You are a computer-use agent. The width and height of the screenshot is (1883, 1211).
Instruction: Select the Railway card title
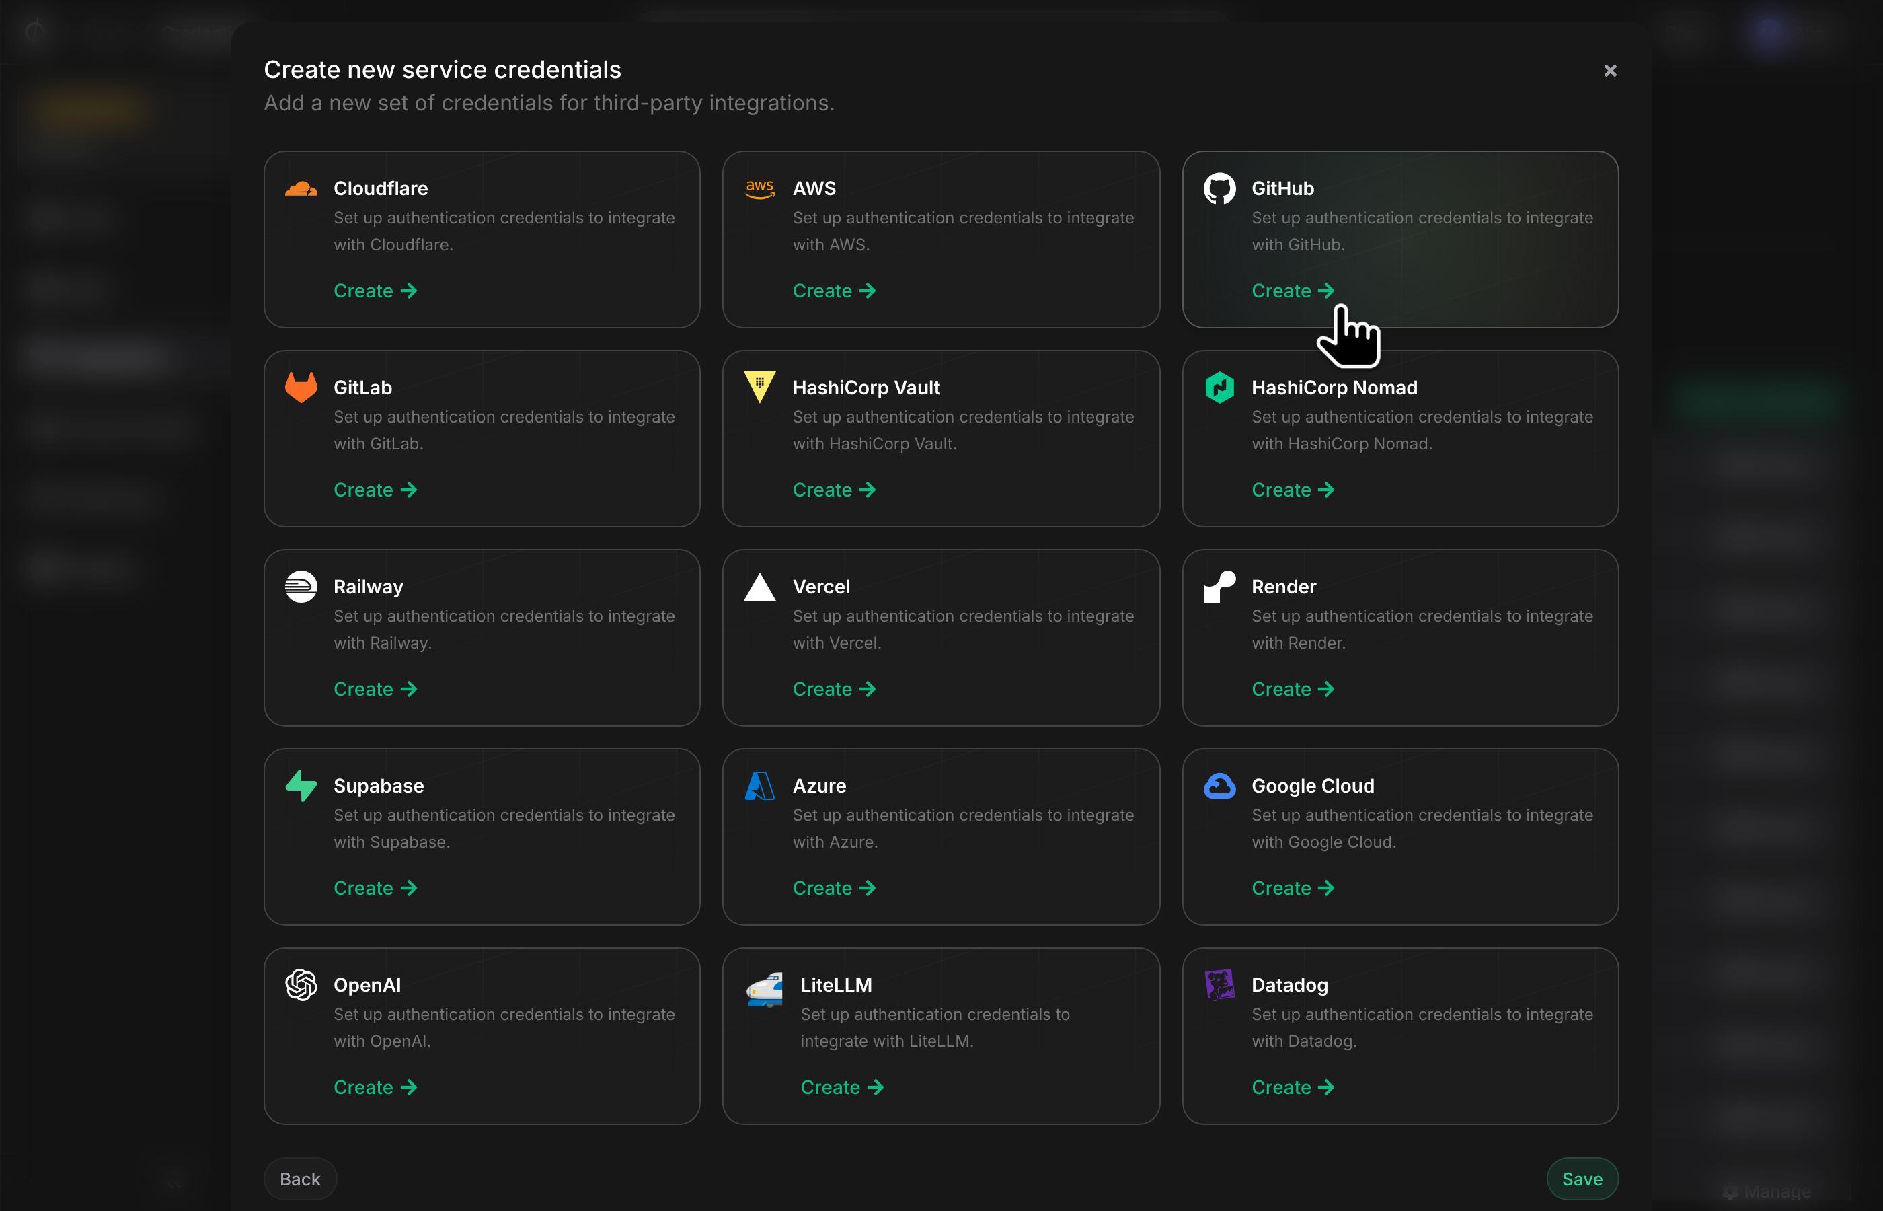368,587
